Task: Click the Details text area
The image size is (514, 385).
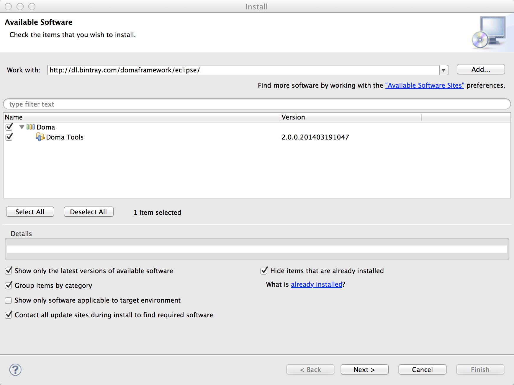Action: tap(257, 249)
